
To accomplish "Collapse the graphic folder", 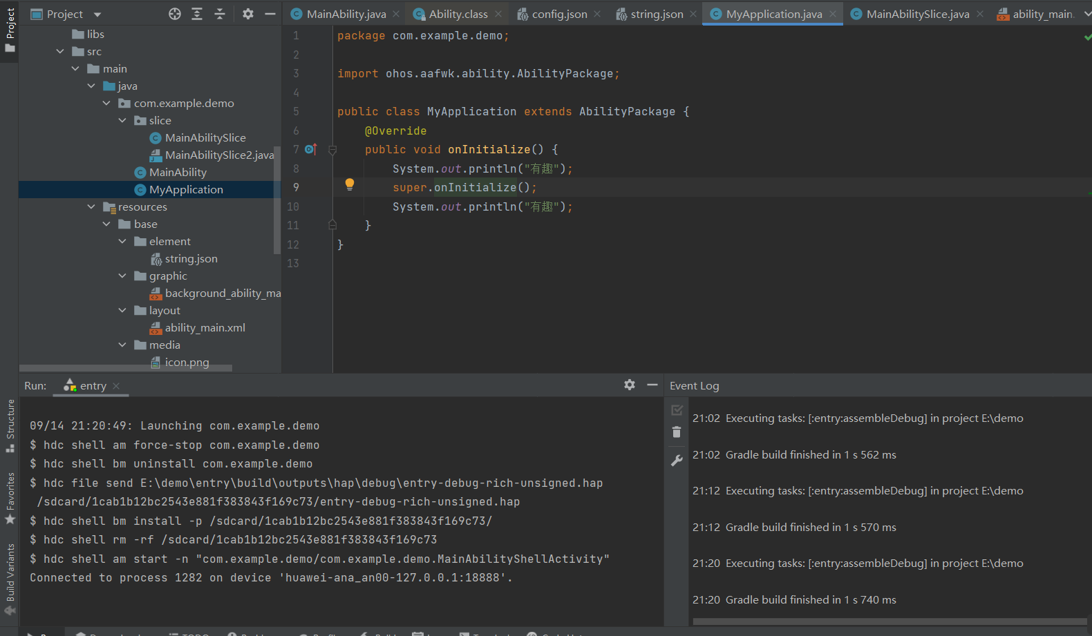I will [x=122, y=276].
